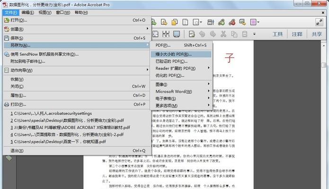Click the four-page thumbnail view toolbar icon
Screen dimensions: 329x189
[166, 34]
